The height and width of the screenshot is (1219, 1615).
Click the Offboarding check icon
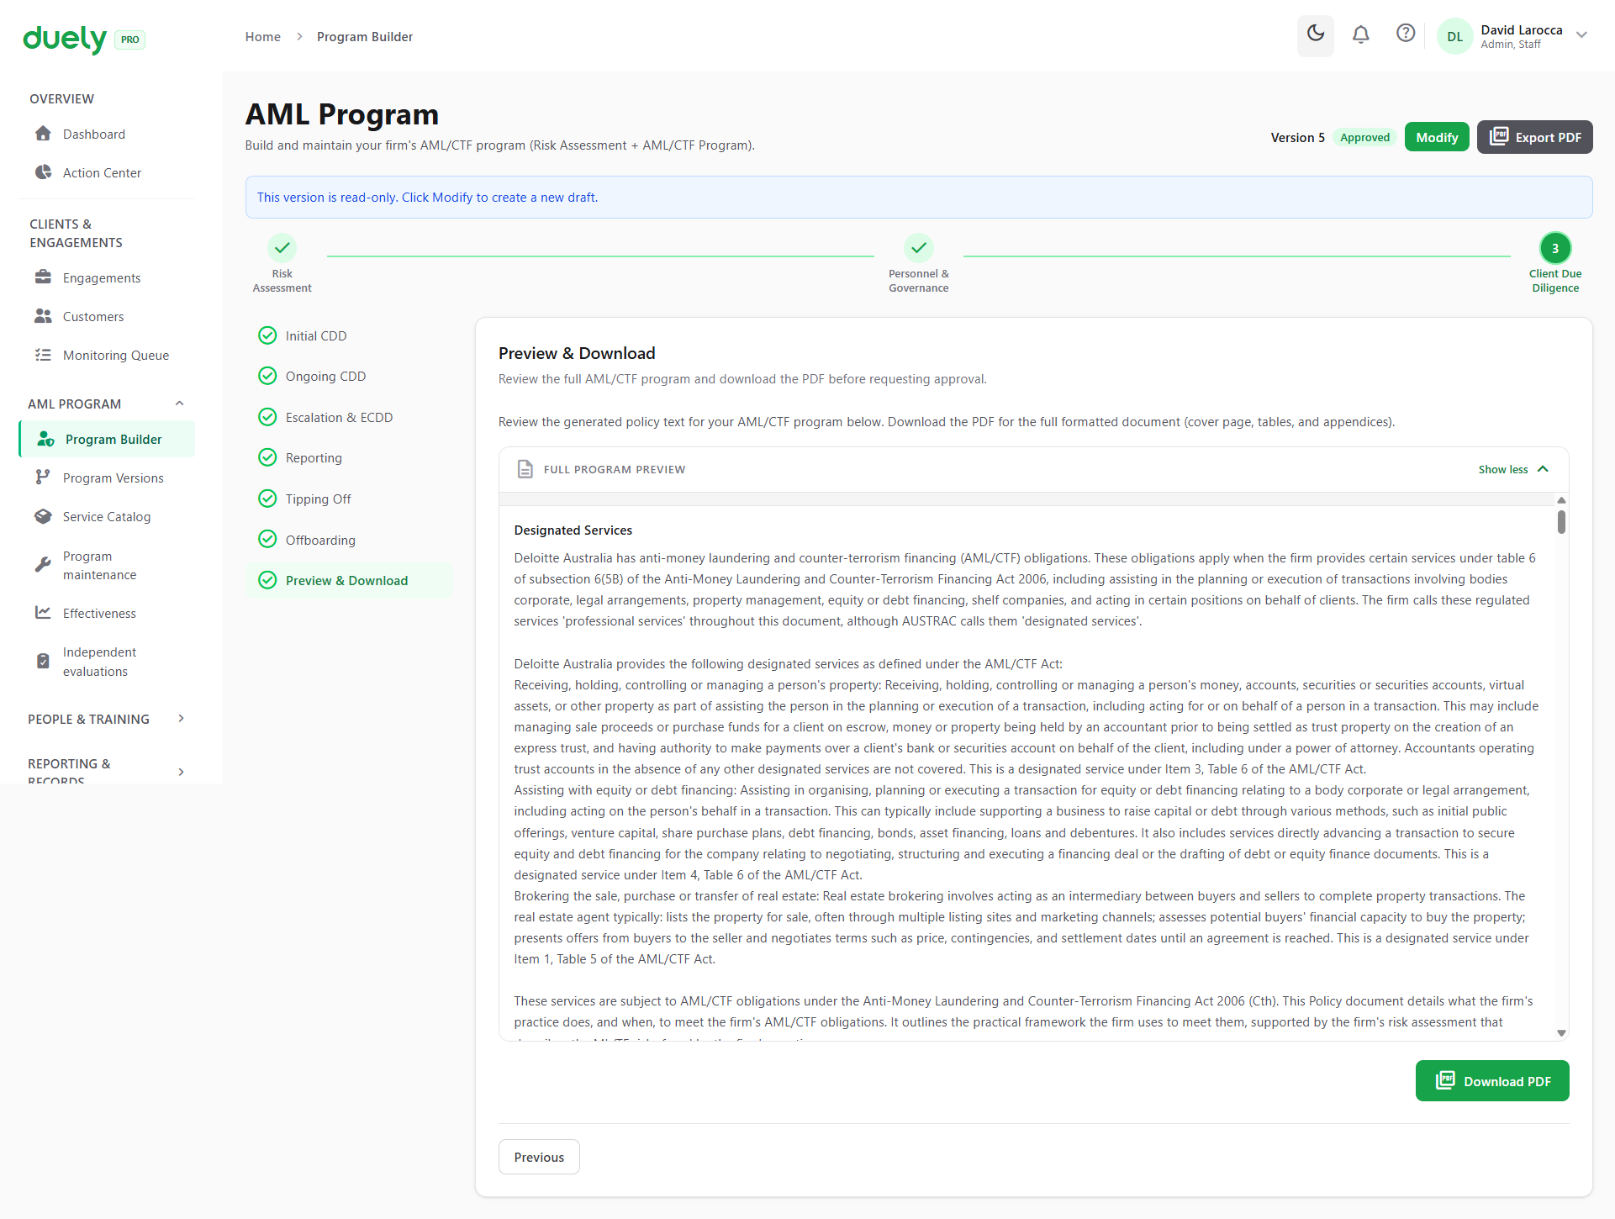coord(267,539)
